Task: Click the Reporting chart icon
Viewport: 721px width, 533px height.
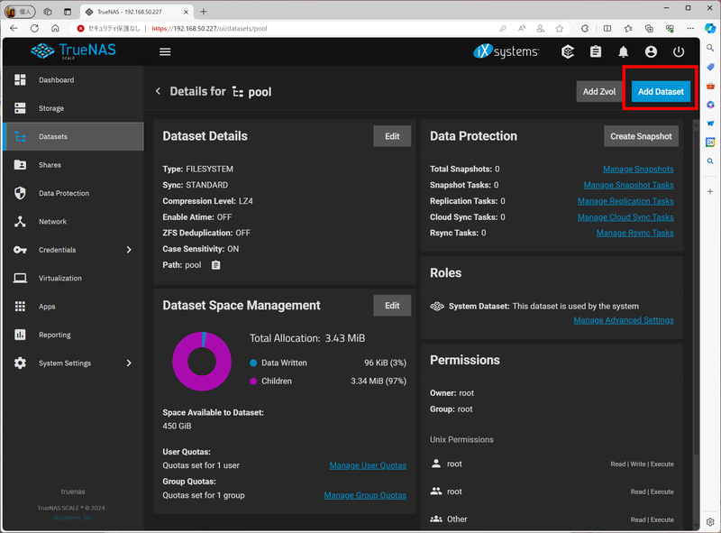Action: [20, 335]
